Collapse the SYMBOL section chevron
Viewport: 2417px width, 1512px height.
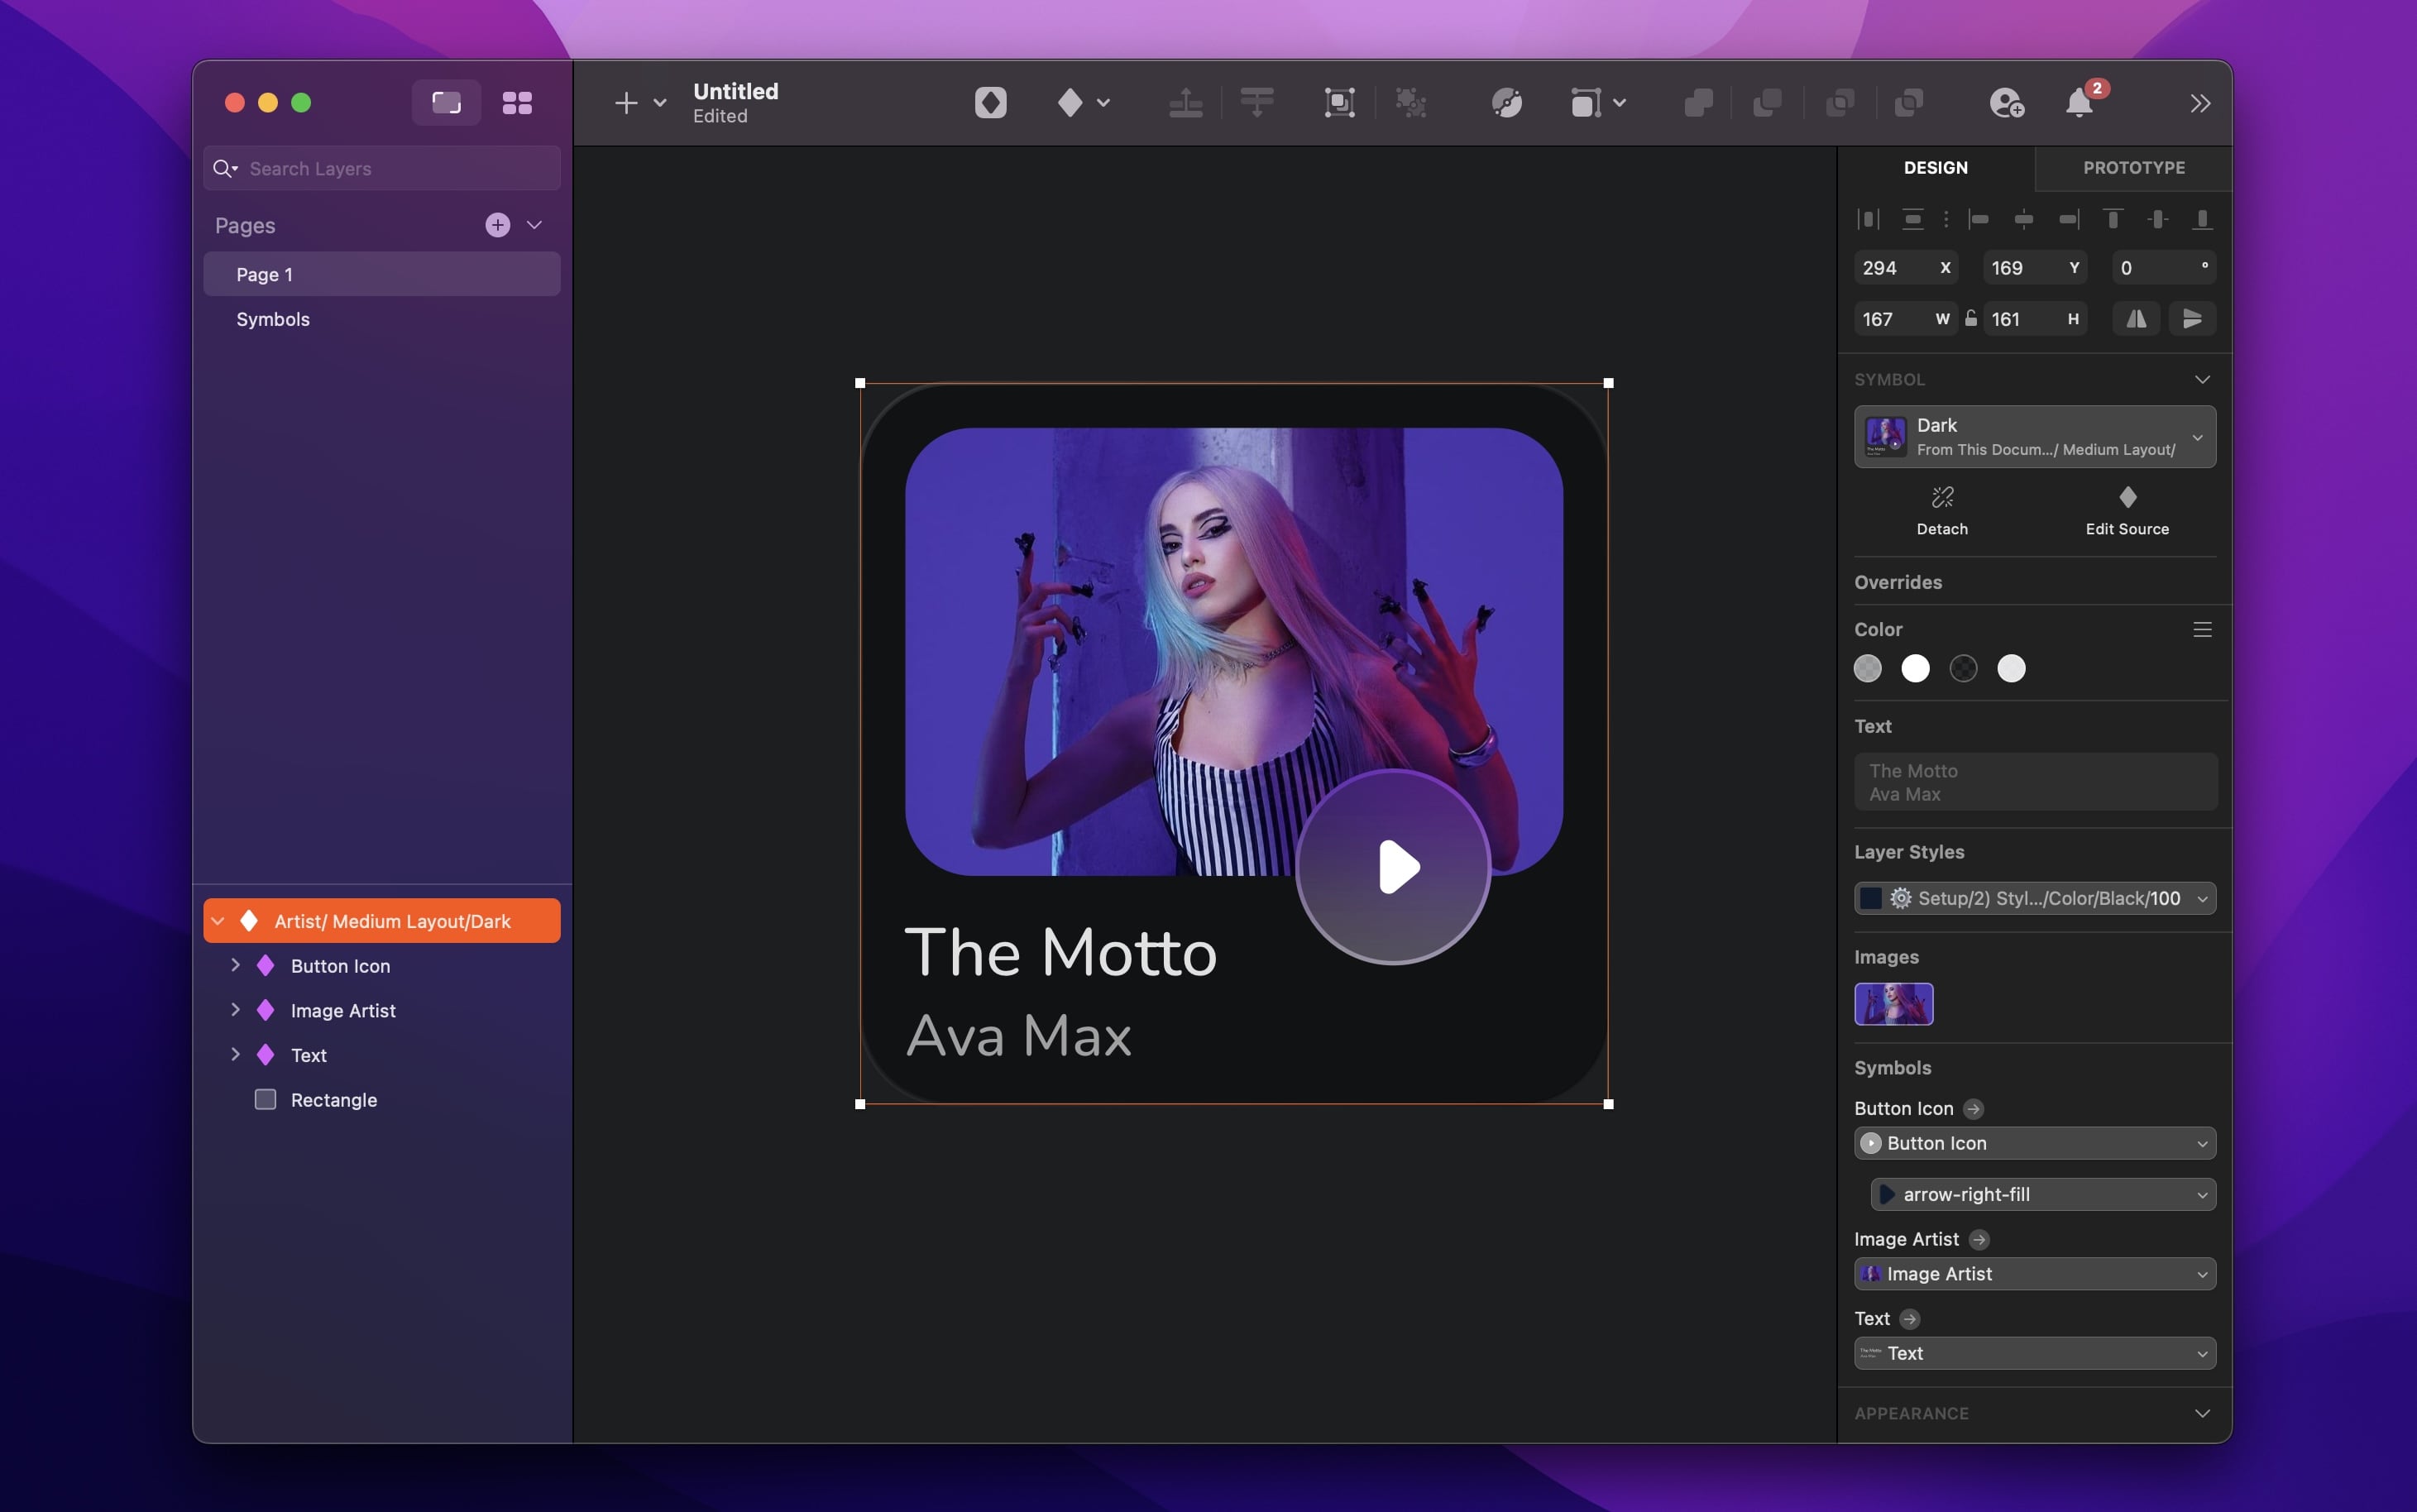tap(2203, 379)
